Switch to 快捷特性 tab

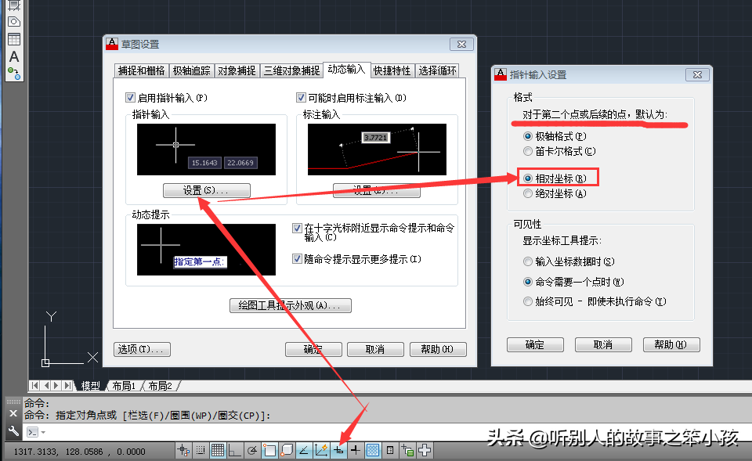point(392,71)
